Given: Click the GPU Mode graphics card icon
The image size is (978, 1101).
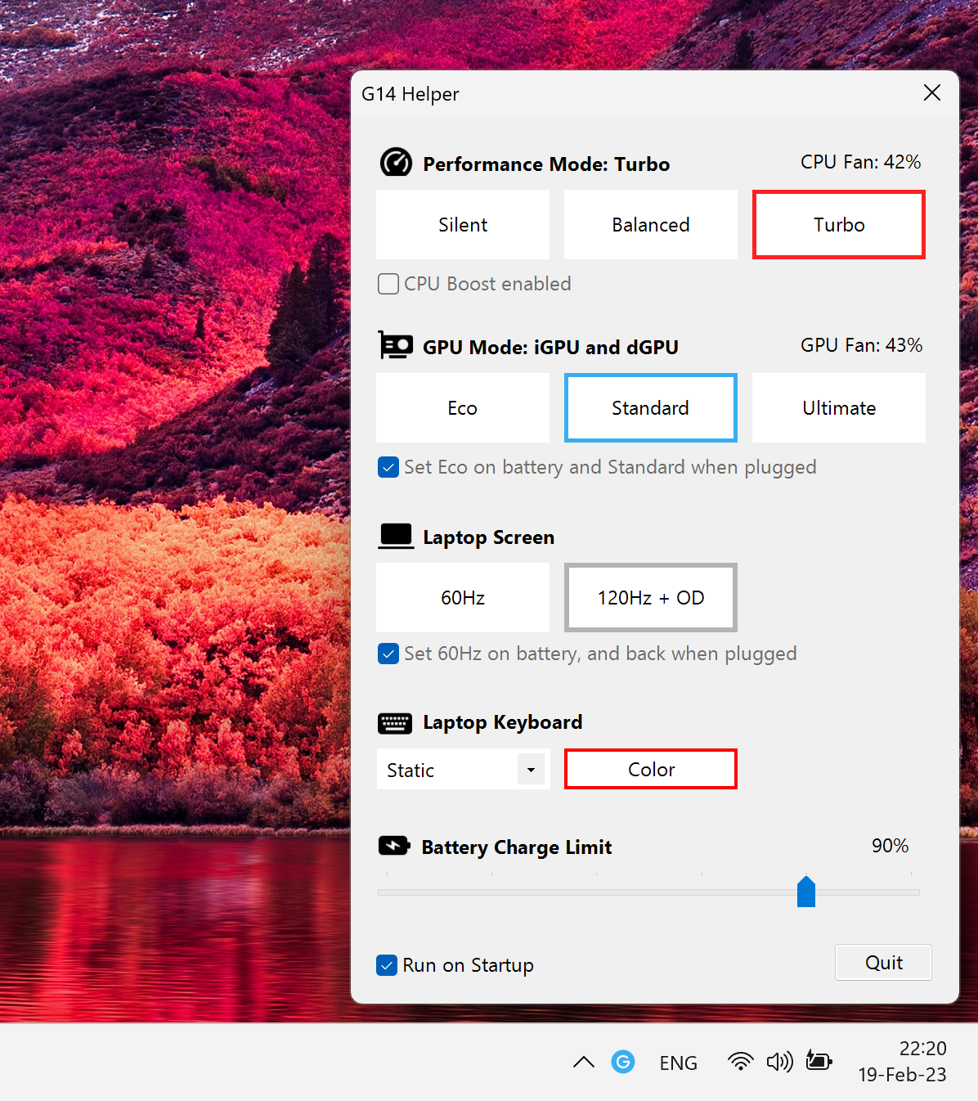Looking at the screenshot, I should (x=396, y=346).
